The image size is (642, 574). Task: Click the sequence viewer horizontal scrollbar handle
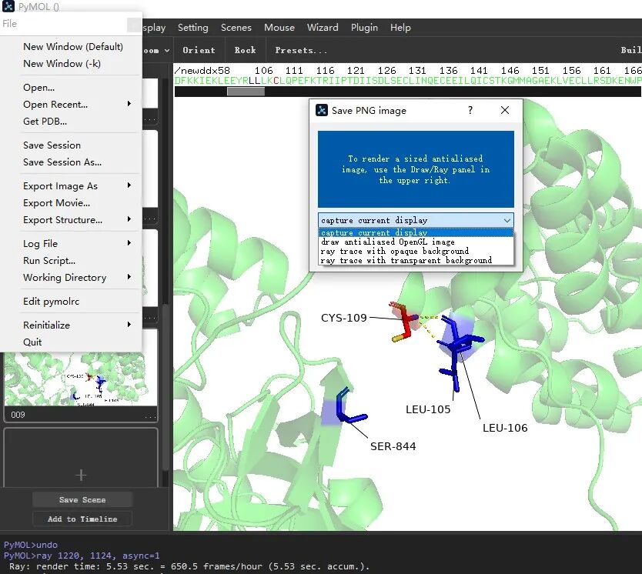[x=246, y=92]
